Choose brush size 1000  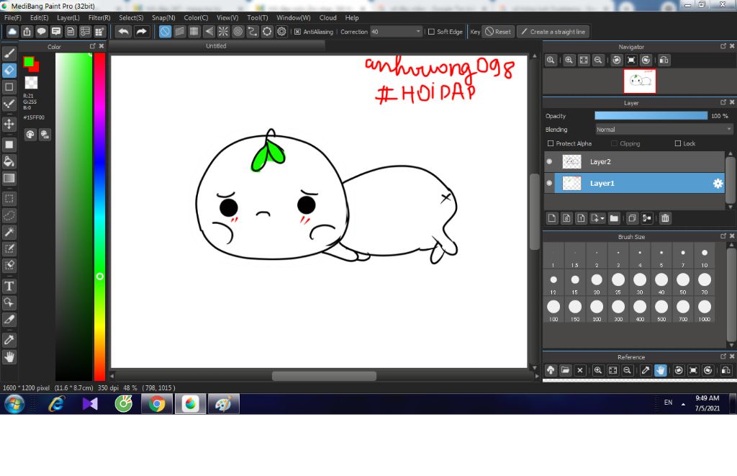coord(705,310)
